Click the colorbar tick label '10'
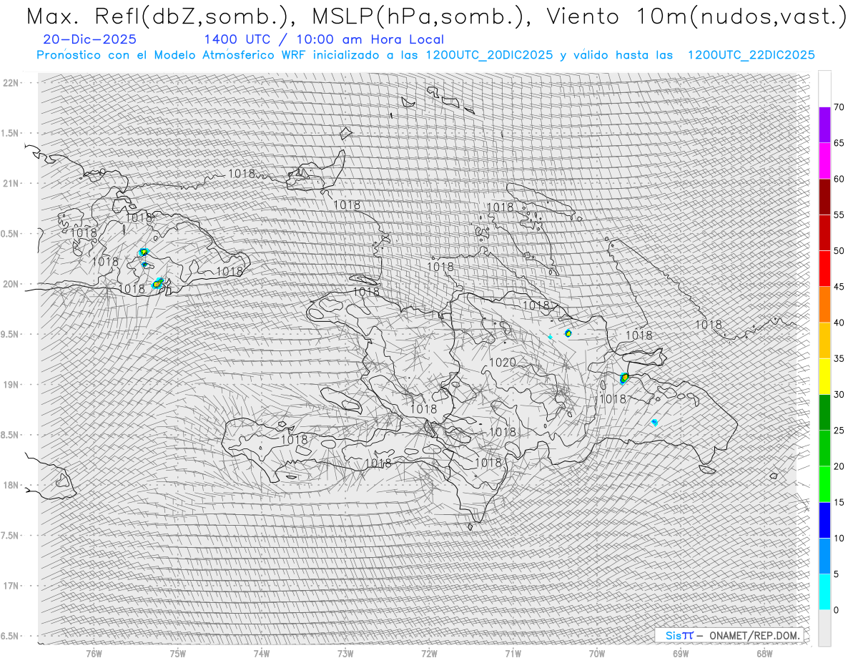858x663 pixels. pos(839,538)
